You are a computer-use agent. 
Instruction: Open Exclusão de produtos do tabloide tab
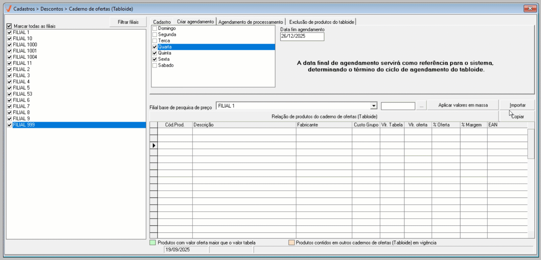(x=321, y=22)
